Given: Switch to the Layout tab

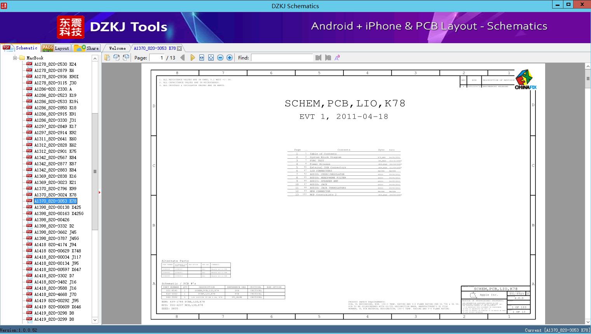Looking at the screenshot, I should pyautogui.click(x=56, y=48).
